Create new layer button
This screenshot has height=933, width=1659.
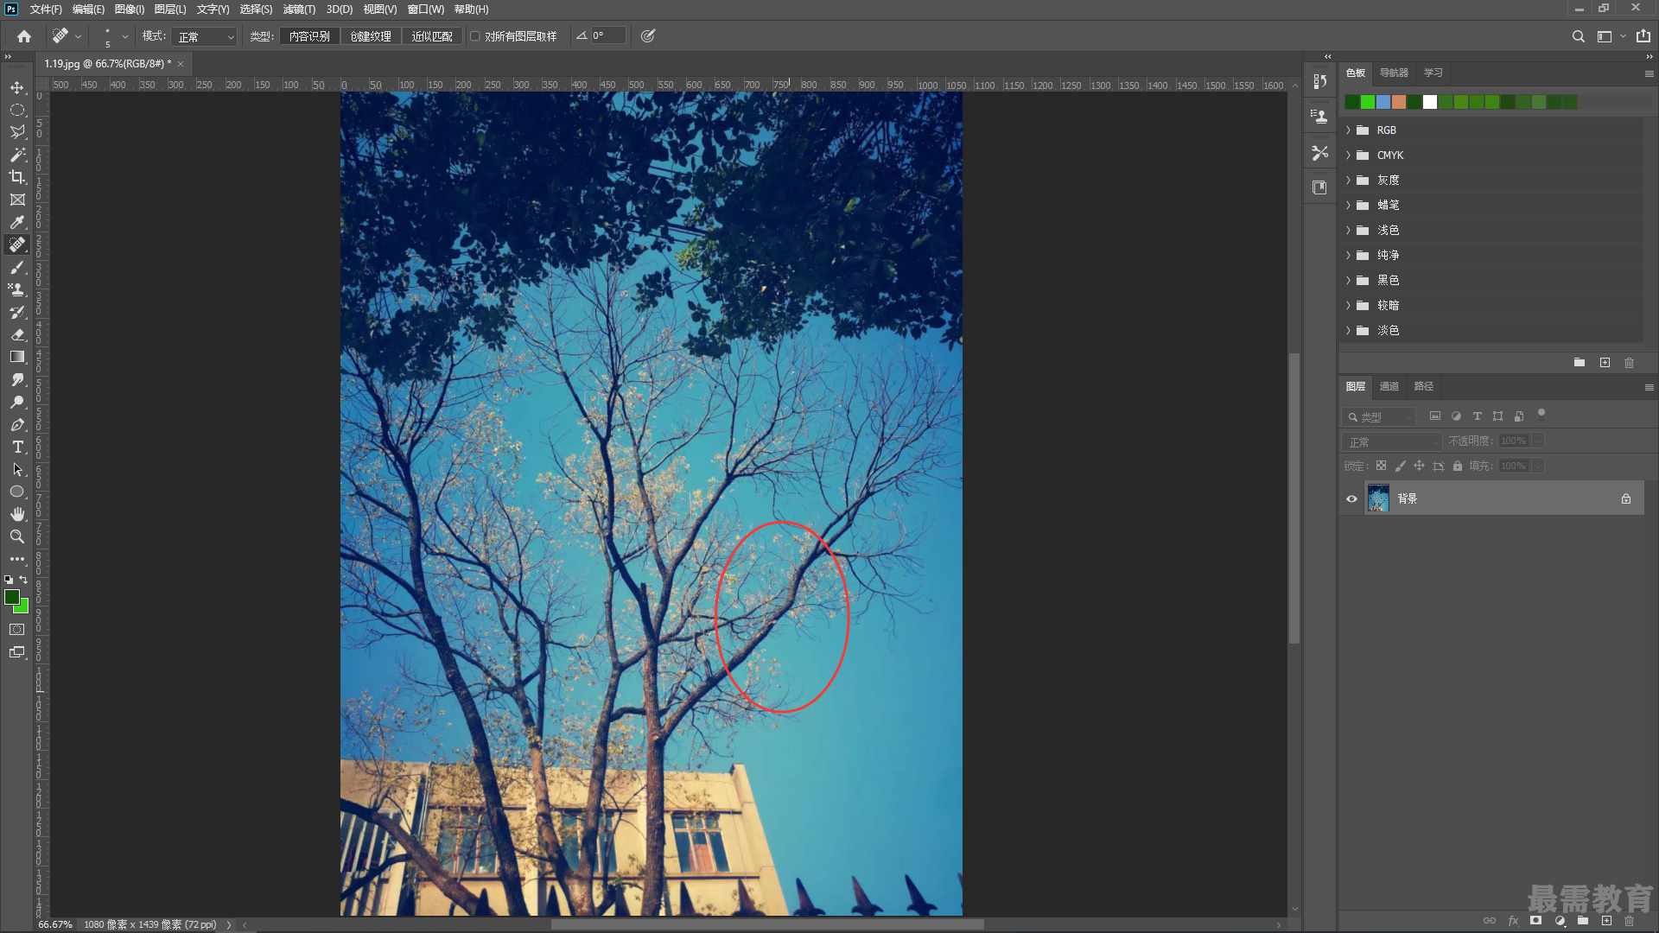1606,921
